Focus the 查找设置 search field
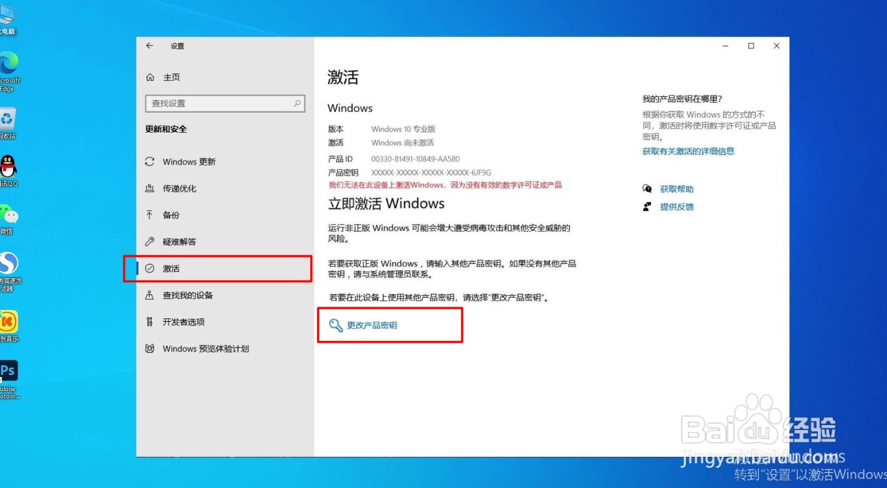The height and width of the screenshot is (488, 887). coord(225,104)
